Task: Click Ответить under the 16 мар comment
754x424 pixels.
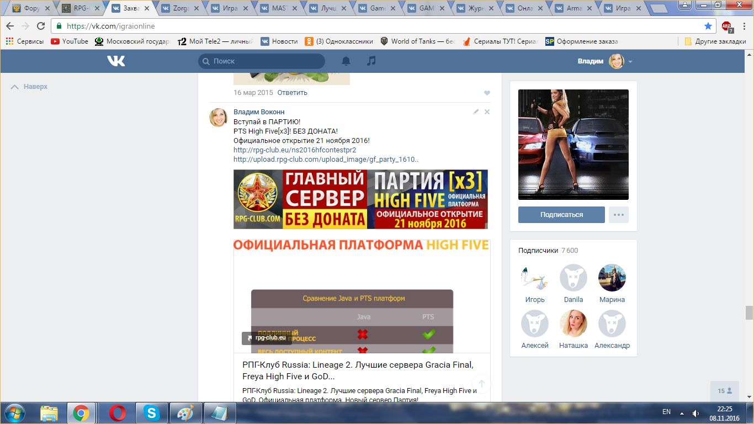Action: [x=293, y=93]
